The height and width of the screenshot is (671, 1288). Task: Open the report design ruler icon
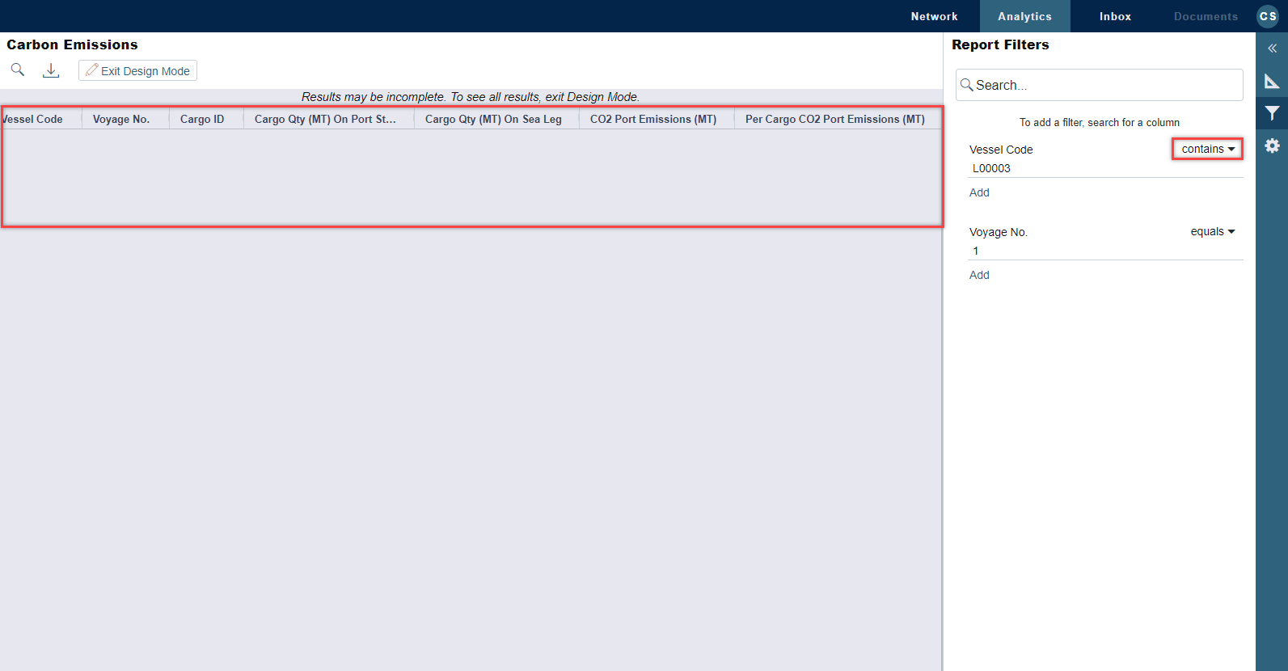1272,81
